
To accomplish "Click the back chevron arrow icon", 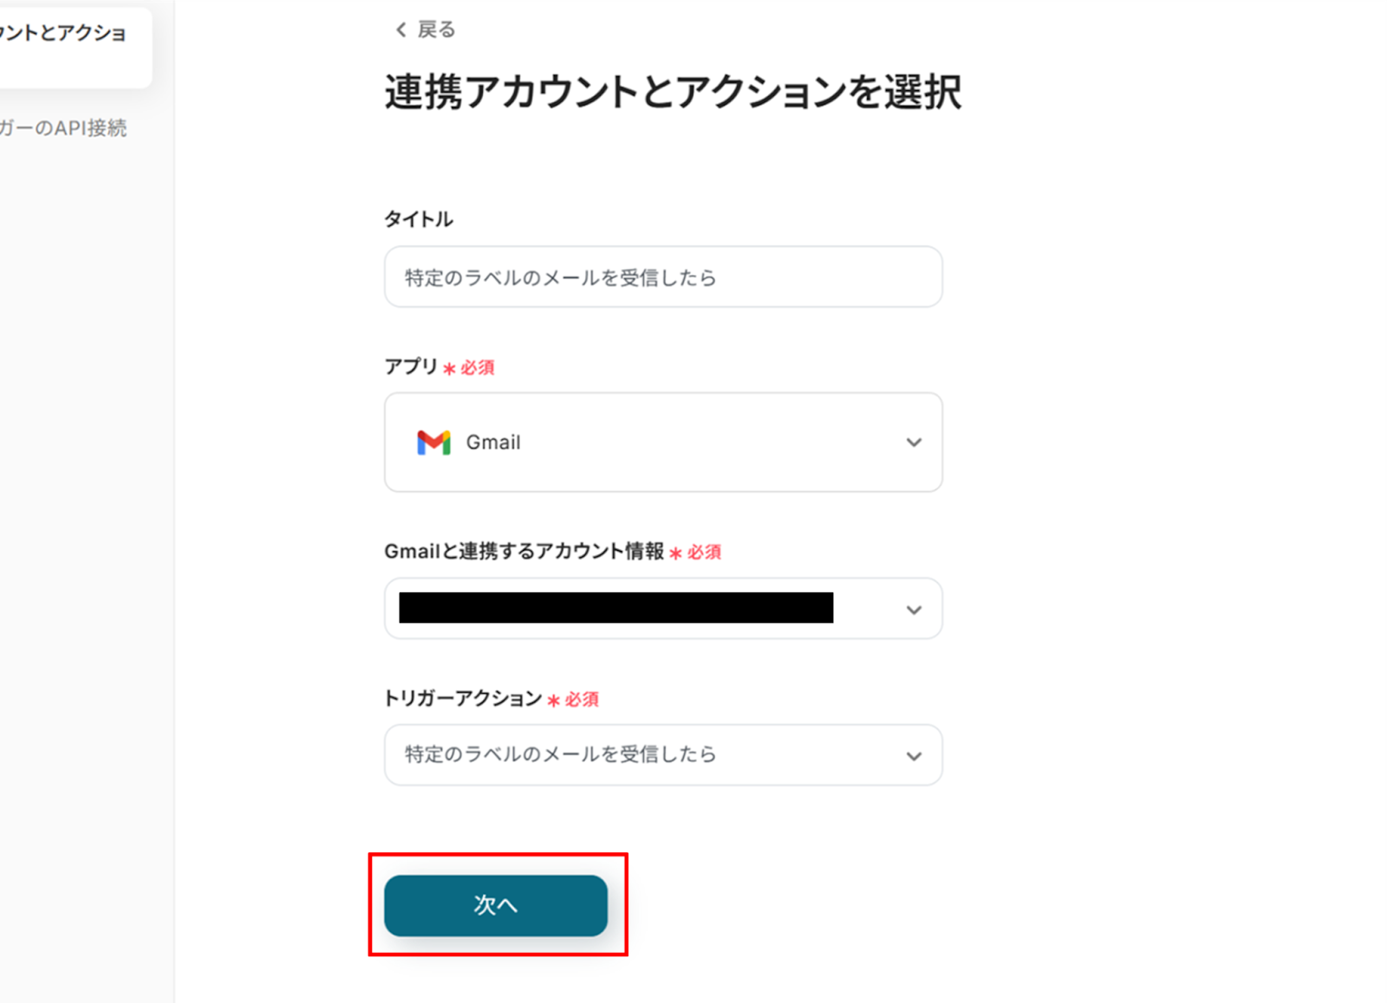I will click(x=400, y=30).
